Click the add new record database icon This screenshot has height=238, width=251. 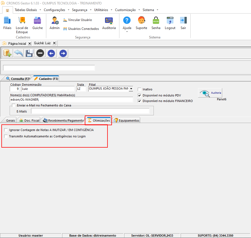tap(7, 53)
